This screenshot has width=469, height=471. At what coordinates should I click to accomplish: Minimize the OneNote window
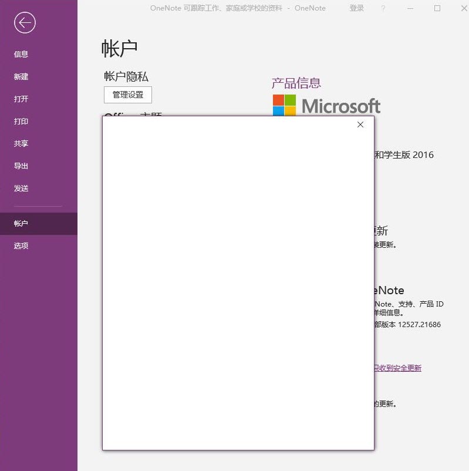point(410,8)
